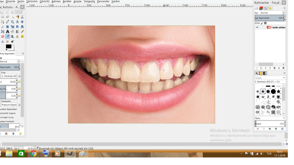Toggle lock alpha channel checkerboard icon
Image resolution: width=294 pixels, height=165 pixels.
[x=266, y=23]
